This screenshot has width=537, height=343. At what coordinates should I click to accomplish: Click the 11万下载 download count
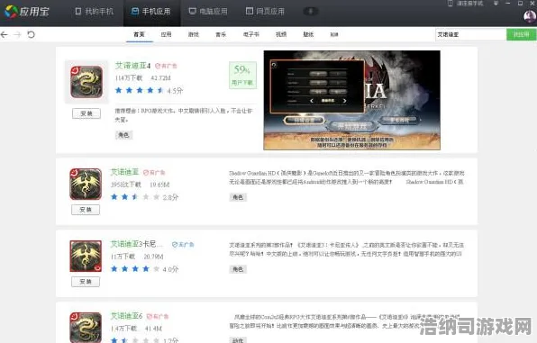(123, 257)
